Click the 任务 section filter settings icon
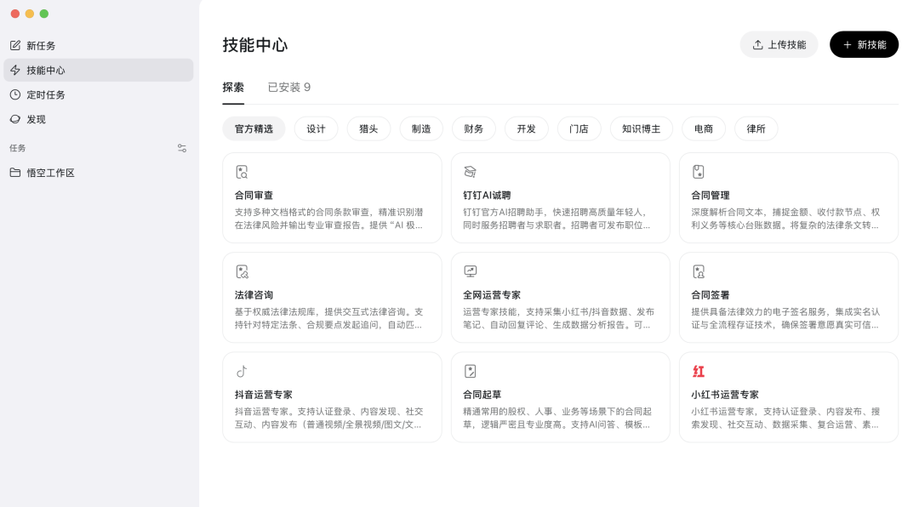The height and width of the screenshot is (507, 919). 181,147
